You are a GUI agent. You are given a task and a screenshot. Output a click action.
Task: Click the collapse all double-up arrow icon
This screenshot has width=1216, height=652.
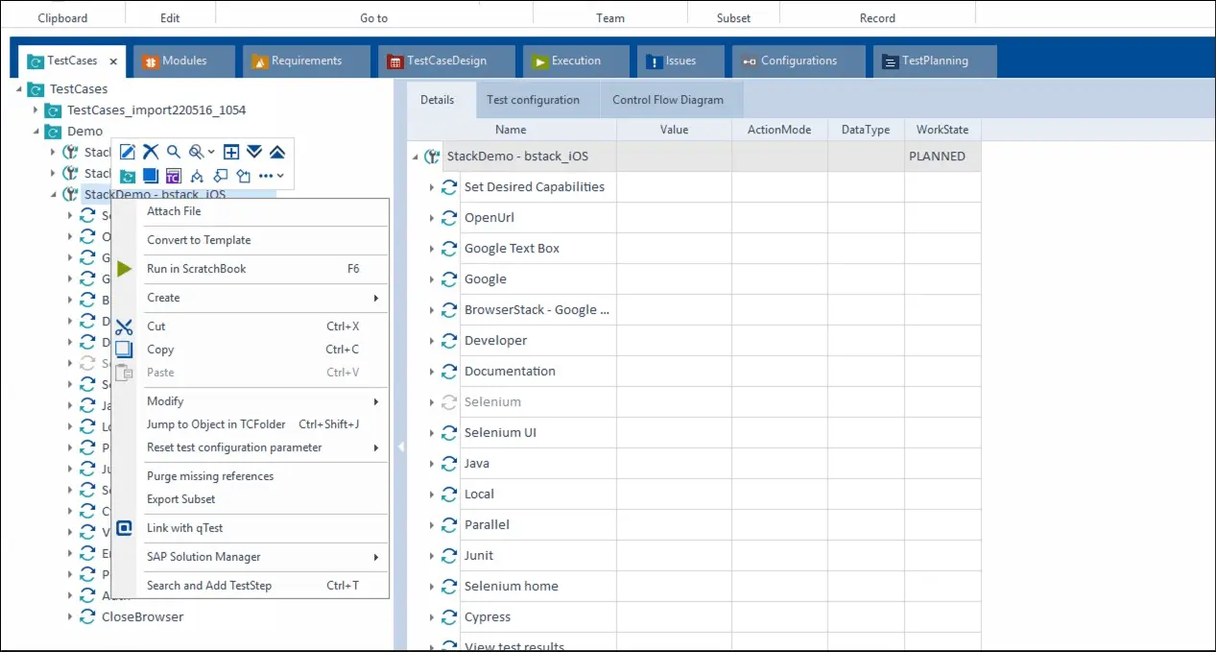(x=276, y=152)
